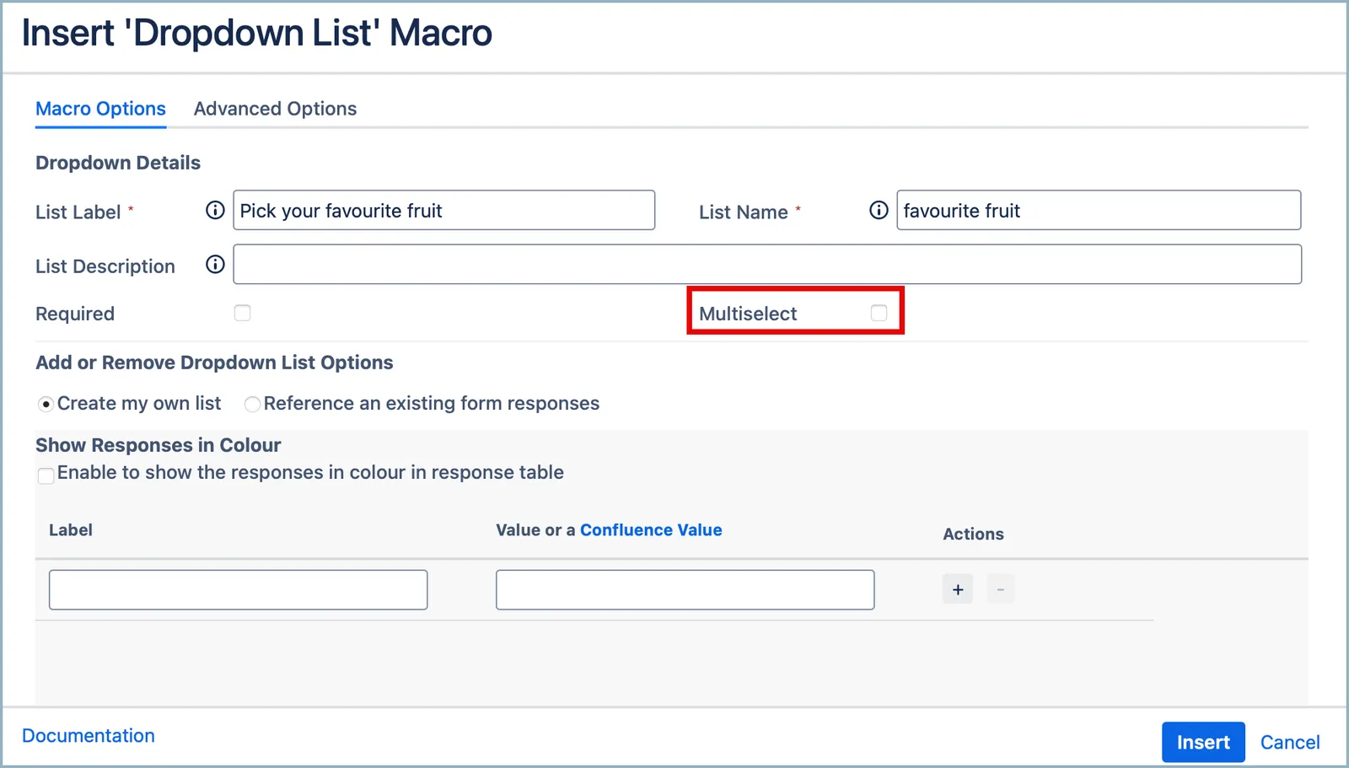This screenshot has width=1349, height=768.
Task: Click the option Label input box
Action: coord(239,590)
